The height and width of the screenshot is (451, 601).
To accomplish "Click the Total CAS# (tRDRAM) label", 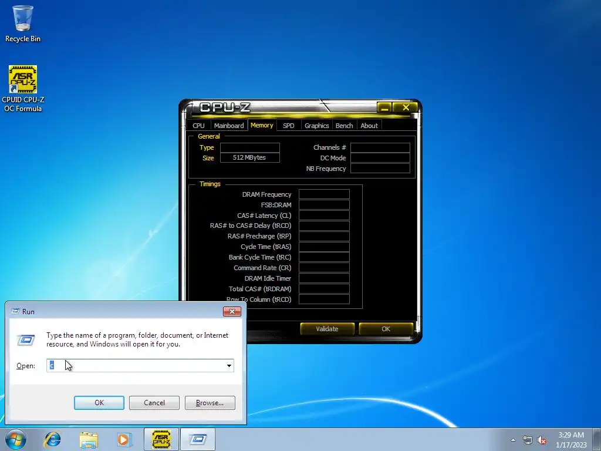I will [x=260, y=289].
